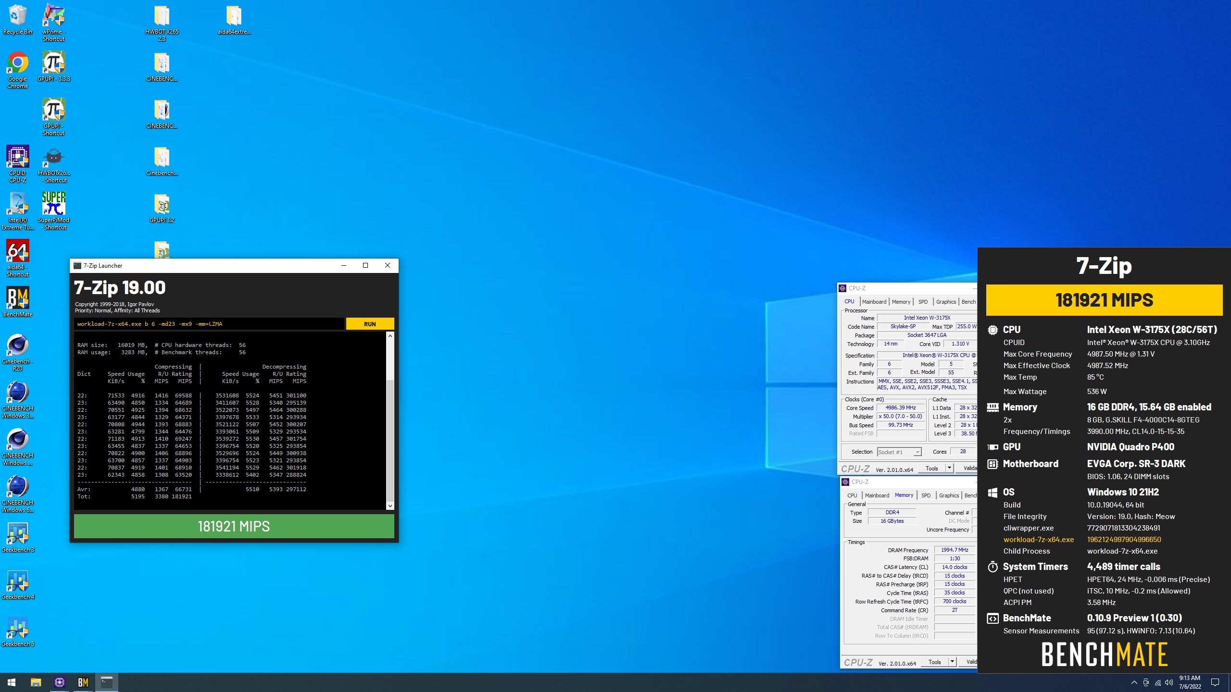Open Socket #1 selection dropdown
This screenshot has width=1231, height=692.
pos(899,452)
